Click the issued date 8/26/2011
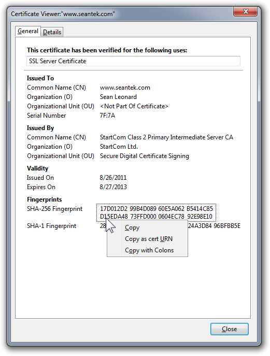The height and width of the screenshot is (356, 270). point(113,178)
